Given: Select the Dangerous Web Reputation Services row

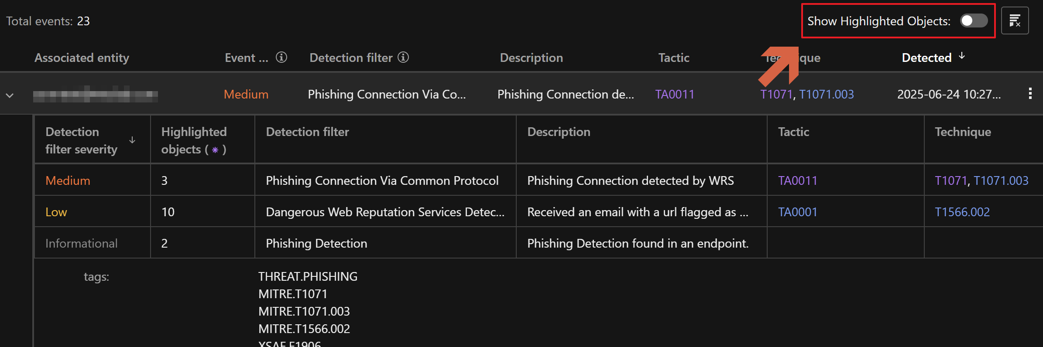Looking at the screenshot, I should tap(385, 212).
